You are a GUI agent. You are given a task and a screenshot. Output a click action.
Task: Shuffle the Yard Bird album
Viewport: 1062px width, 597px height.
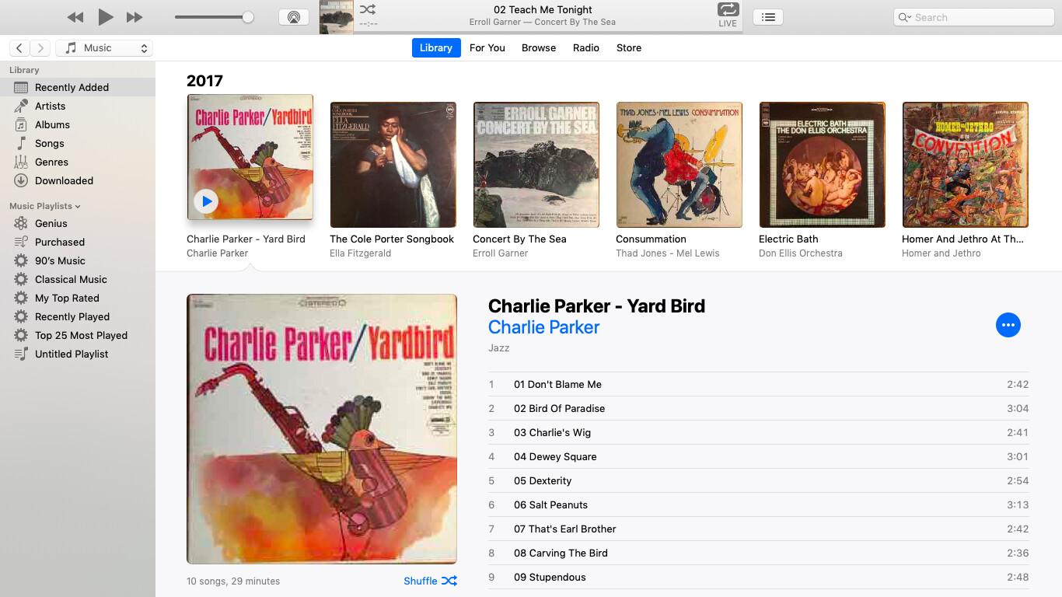coord(431,581)
